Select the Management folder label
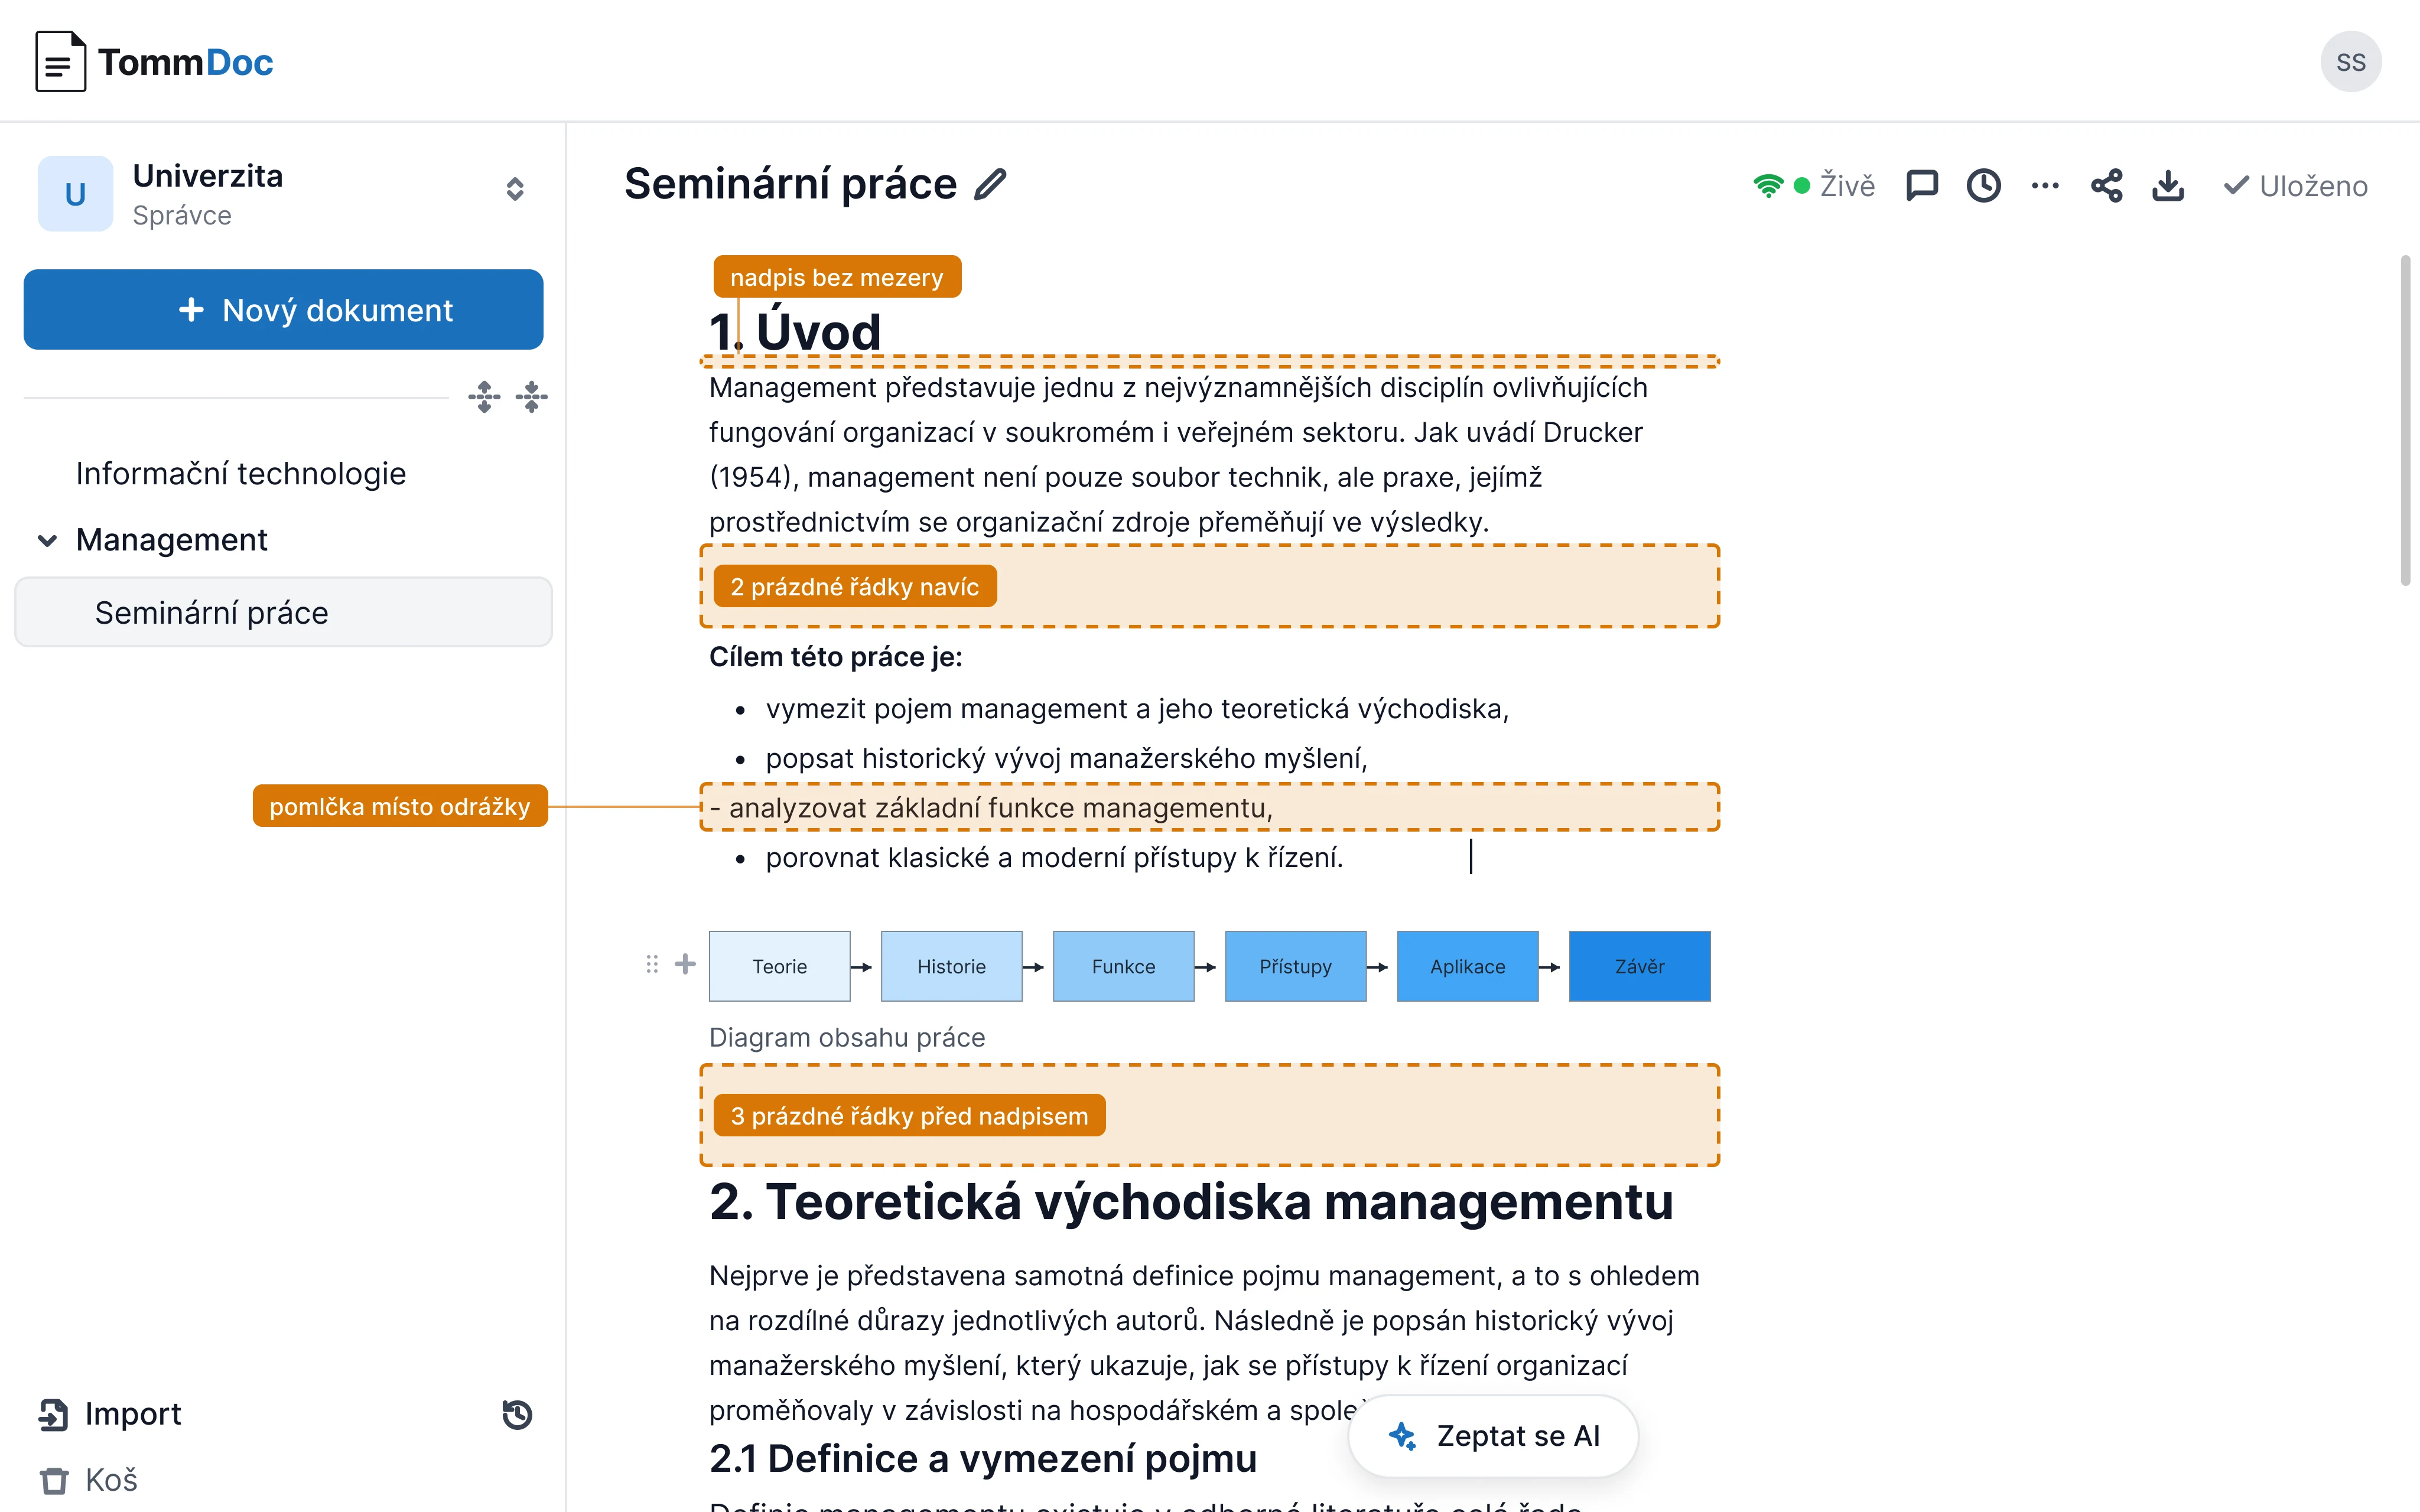The image size is (2420, 1512). (172, 540)
